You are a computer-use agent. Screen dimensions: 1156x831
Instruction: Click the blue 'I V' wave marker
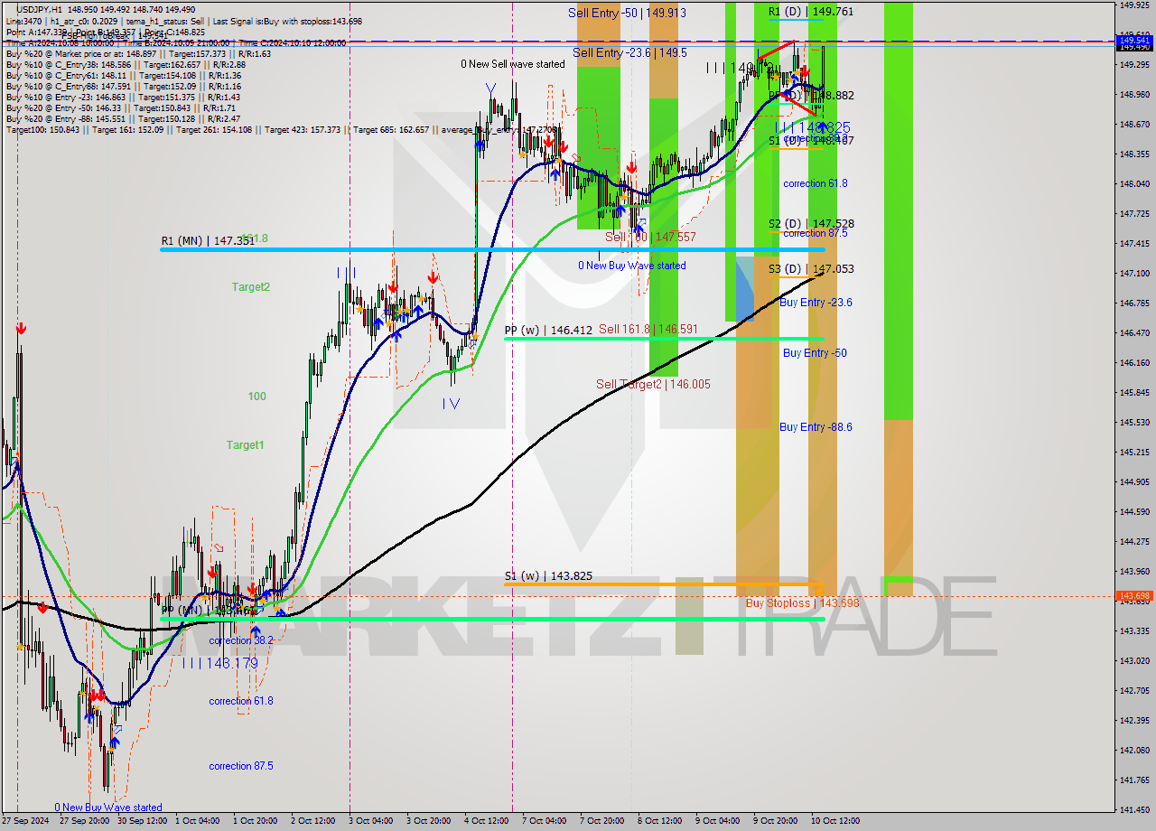pos(451,404)
